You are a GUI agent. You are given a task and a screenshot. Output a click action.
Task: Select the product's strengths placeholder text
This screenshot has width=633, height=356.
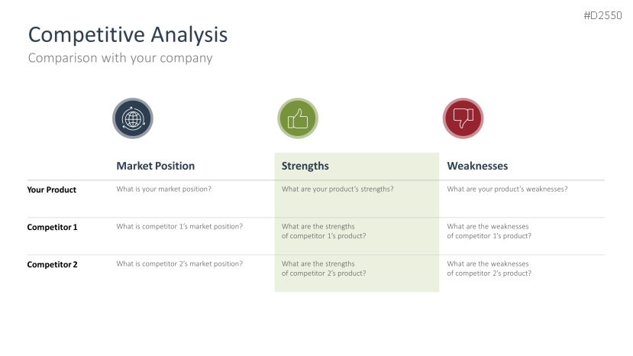337,189
